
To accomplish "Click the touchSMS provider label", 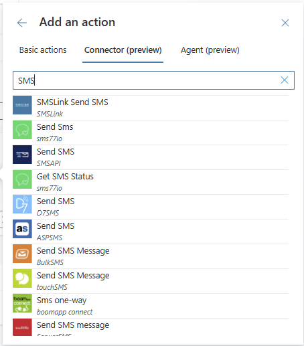I will click(52, 287).
